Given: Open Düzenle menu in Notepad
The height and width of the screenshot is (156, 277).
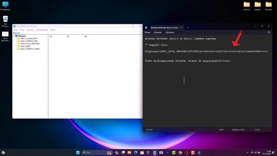Looking at the screenshot, I should tap(158, 32).
